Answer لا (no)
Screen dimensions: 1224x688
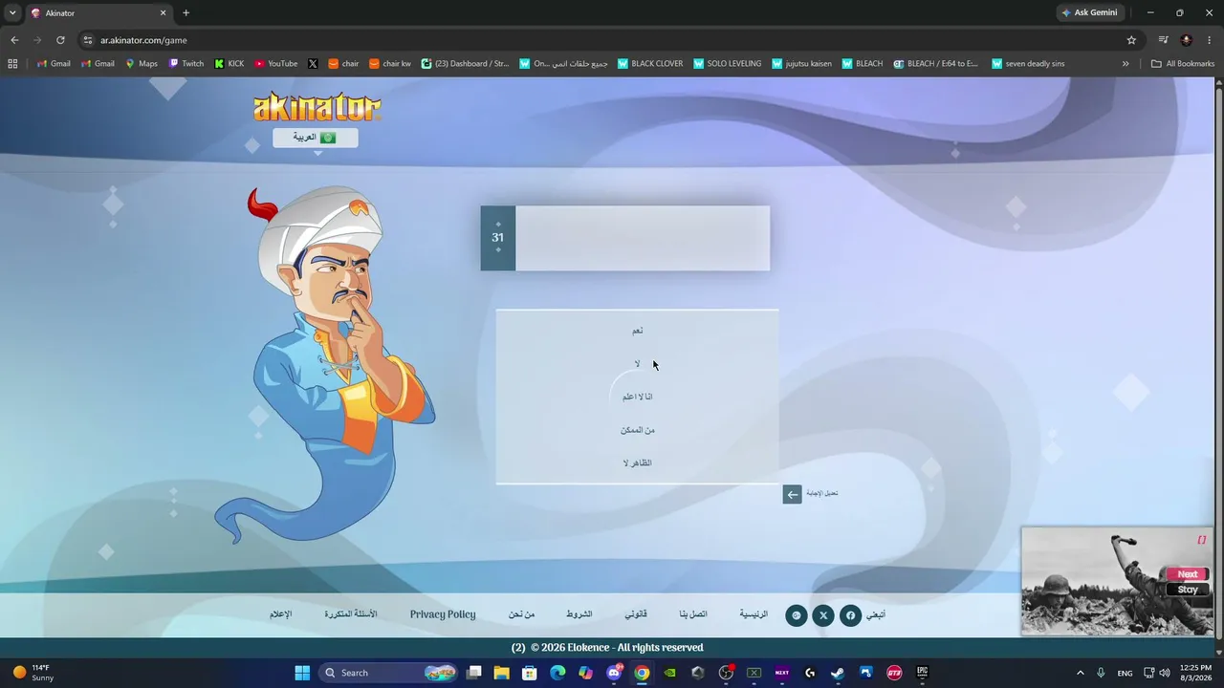[x=637, y=364]
